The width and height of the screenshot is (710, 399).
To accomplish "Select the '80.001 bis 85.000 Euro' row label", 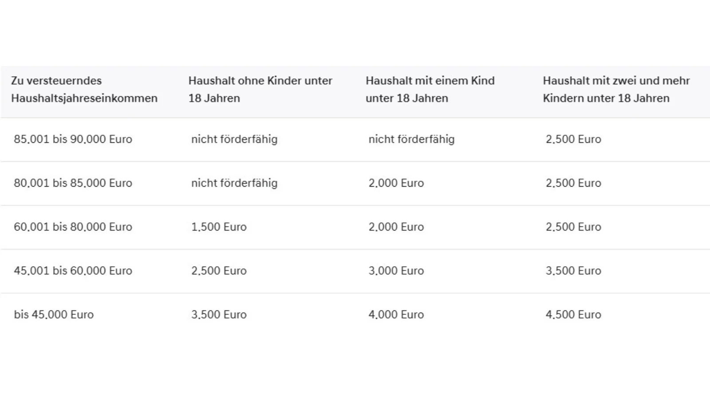I will point(73,183).
